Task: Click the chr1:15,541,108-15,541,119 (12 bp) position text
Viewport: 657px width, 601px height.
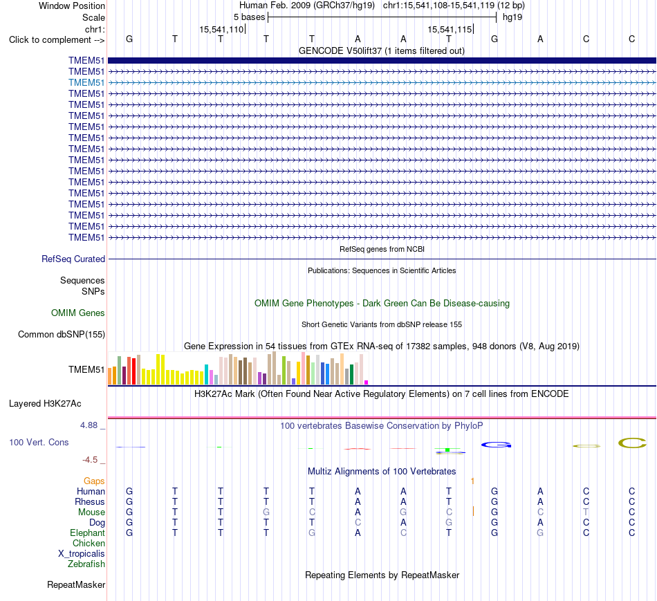Action: pyautogui.click(x=454, y=6)
